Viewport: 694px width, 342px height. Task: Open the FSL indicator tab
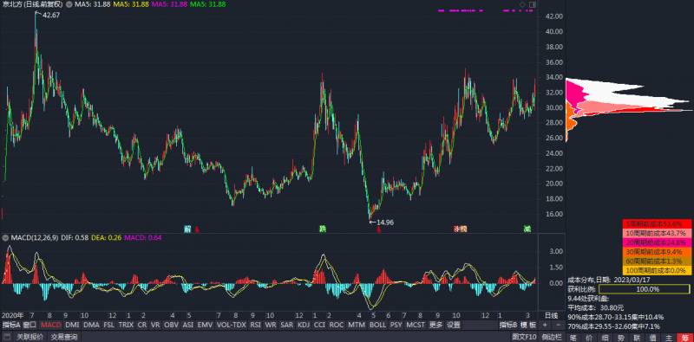[x=109, y=325]
